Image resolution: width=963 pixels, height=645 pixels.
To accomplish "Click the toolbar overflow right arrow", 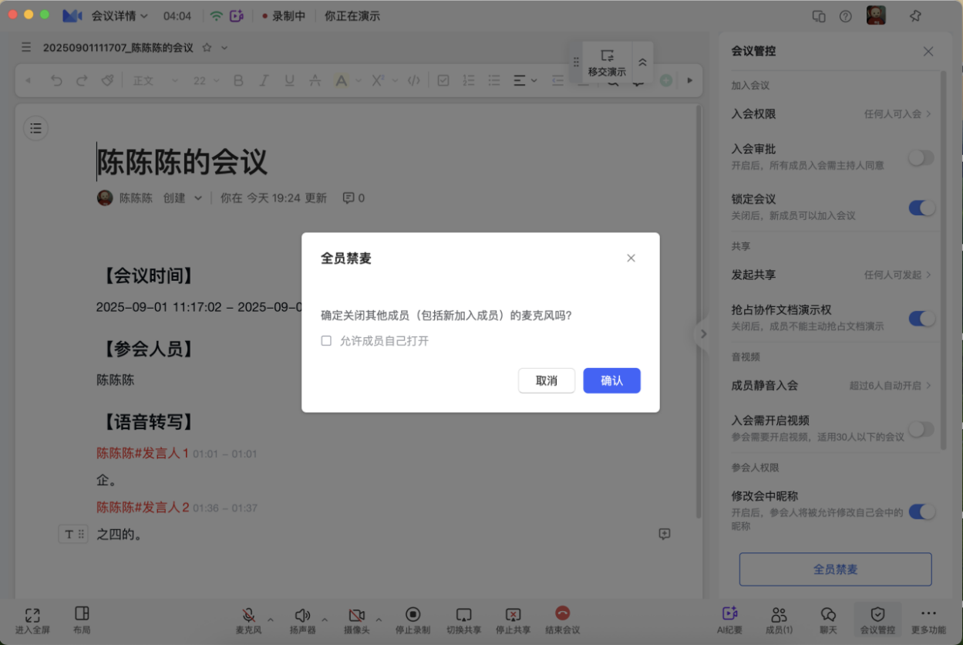I will pos(690,80).
